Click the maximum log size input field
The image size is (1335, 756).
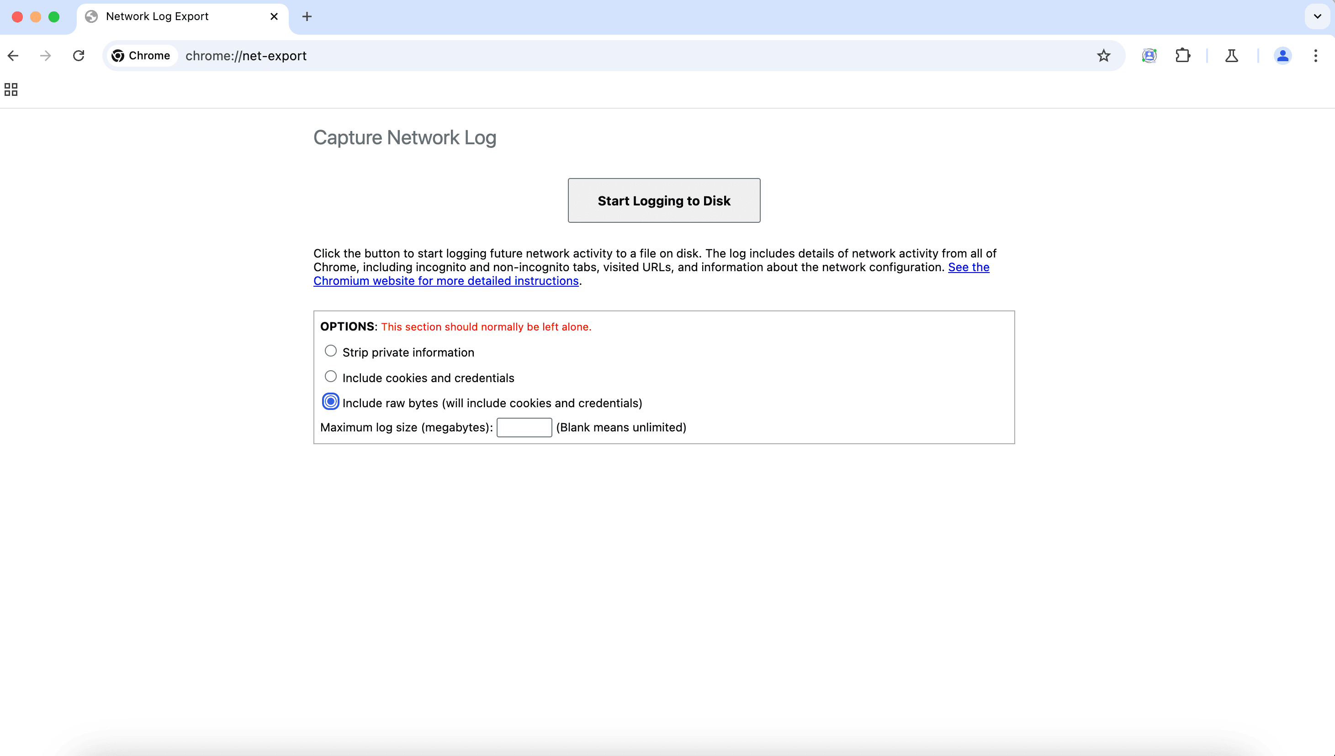tap(524, 427)
